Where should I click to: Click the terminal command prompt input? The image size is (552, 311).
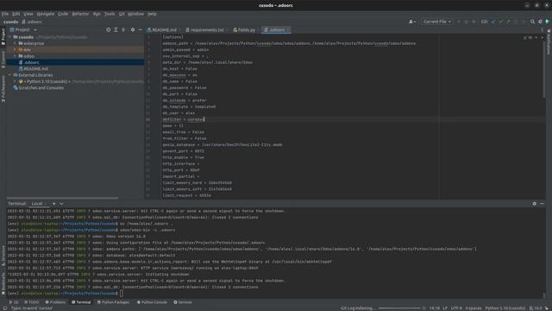click(x=122, y=294)
